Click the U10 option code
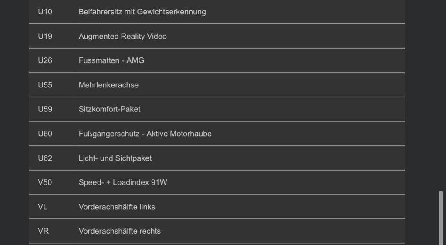Image resolution: width=446 pixels, height=245 pixels. pyautogui.click(x=45, y=12)
